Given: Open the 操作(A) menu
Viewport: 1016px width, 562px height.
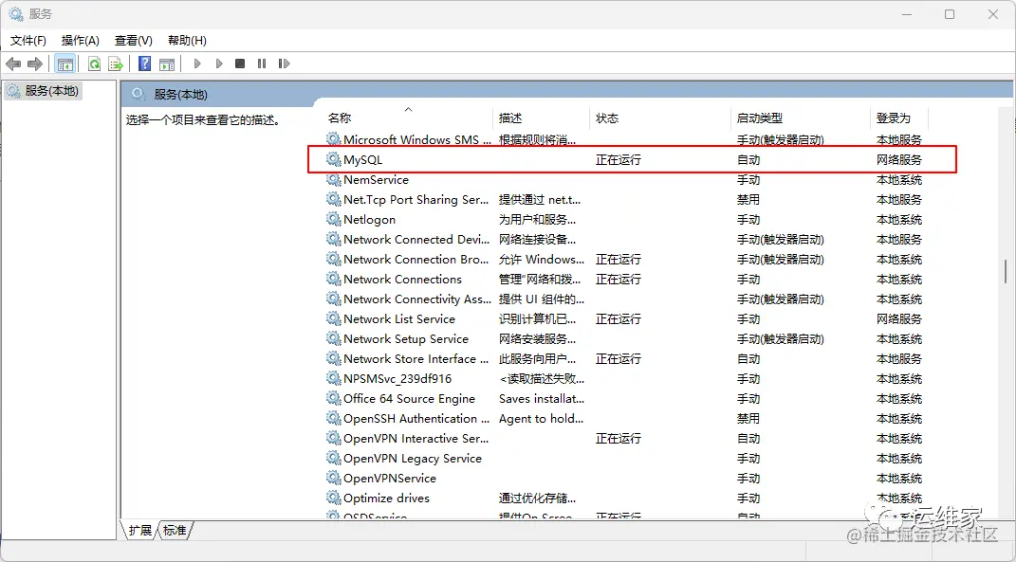Looking at the screenshot, I should tap(81, 40).
